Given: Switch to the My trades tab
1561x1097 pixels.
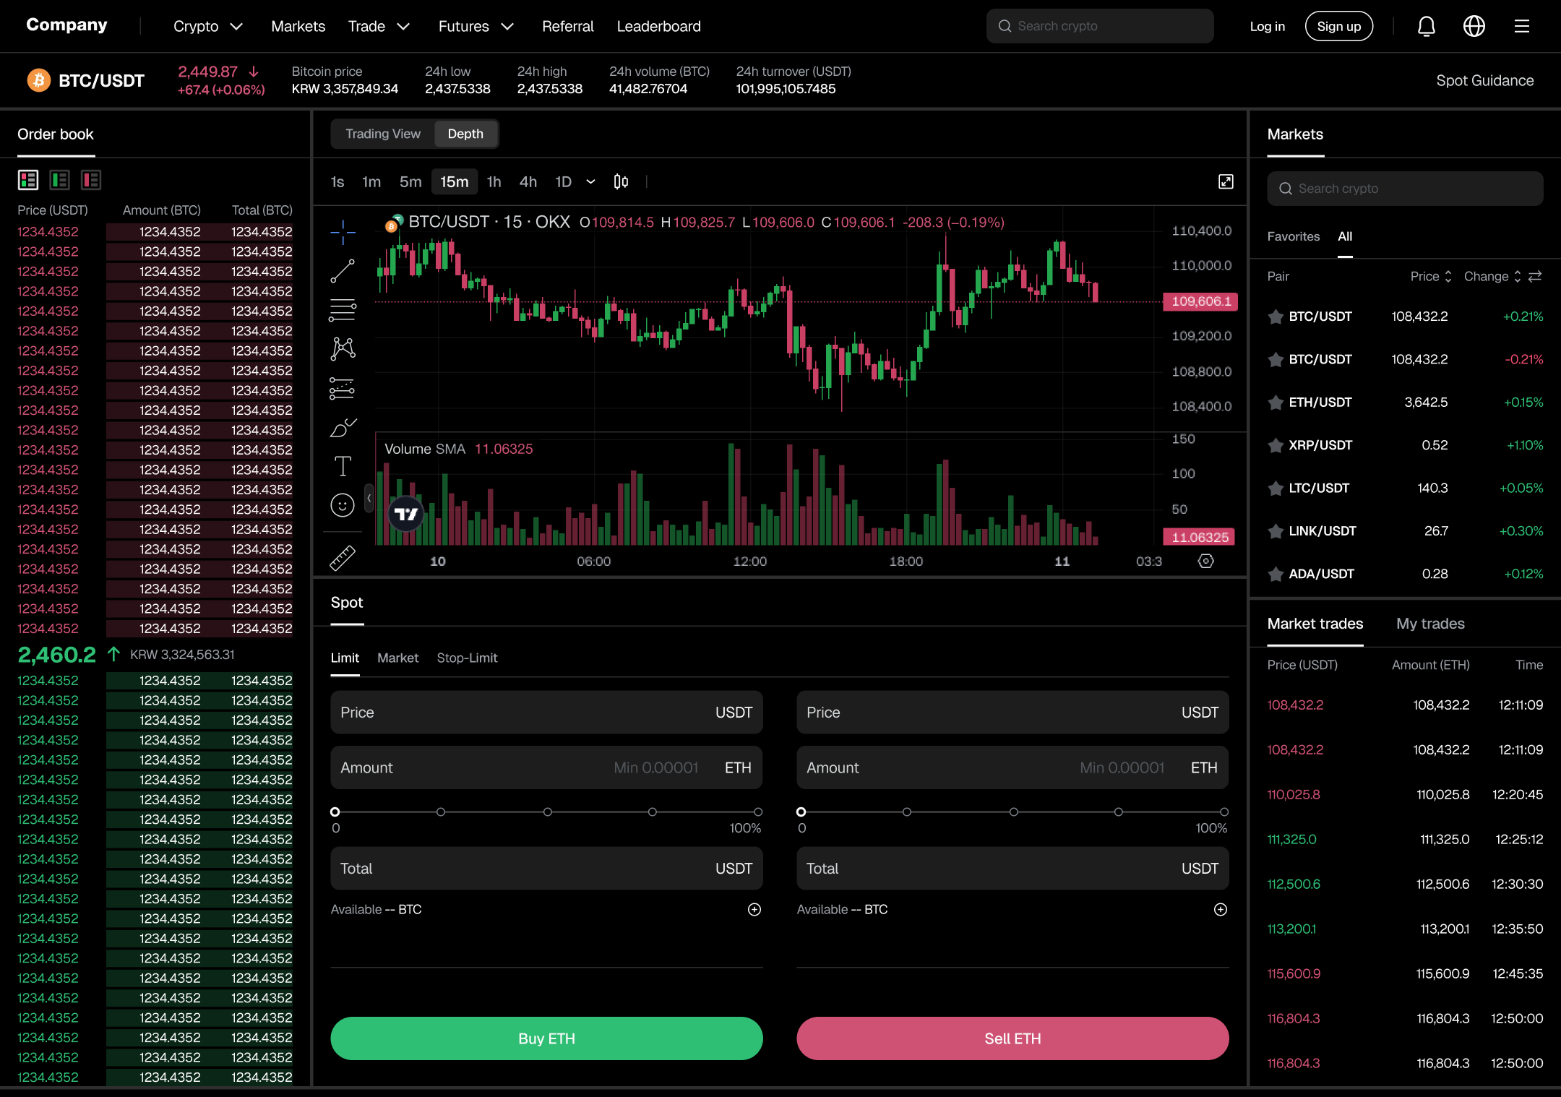Looking at the screenshot, I should click(x=1429, y=624).
